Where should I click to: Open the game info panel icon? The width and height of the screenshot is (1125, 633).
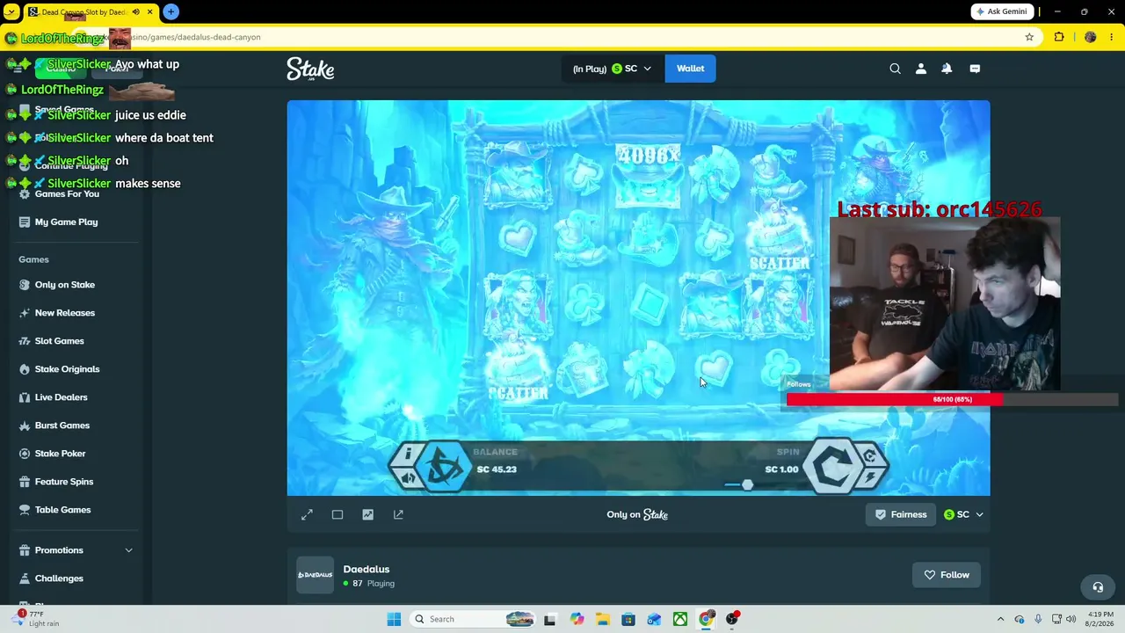407,454
